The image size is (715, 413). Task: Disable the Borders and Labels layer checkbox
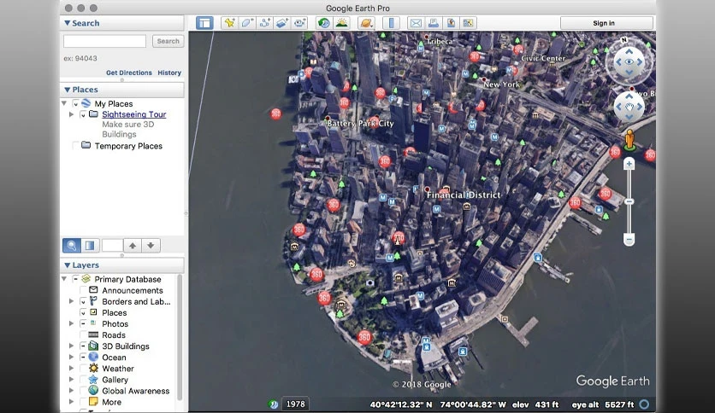(x=83, y=301)
